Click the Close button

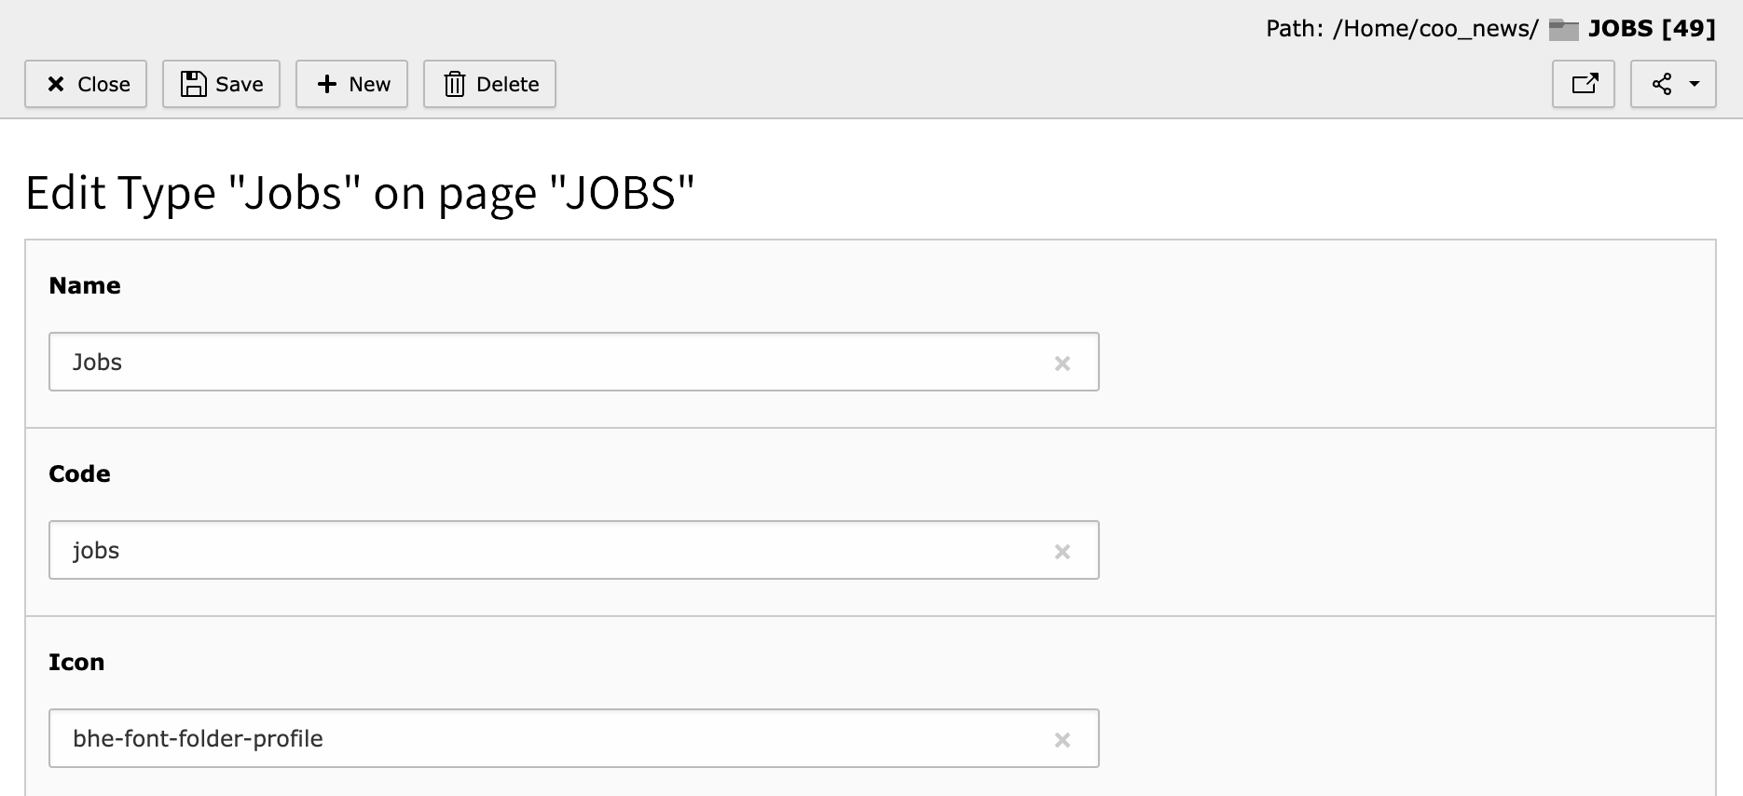pos(86,84)
